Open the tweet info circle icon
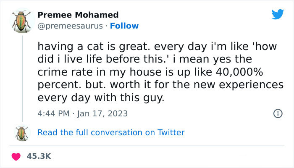The image size is (294, 168). [x=277, y=113]
